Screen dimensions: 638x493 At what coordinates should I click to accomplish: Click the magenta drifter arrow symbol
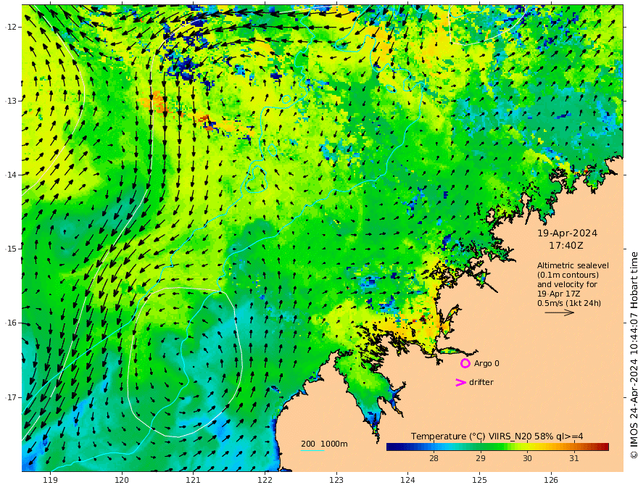460,382
